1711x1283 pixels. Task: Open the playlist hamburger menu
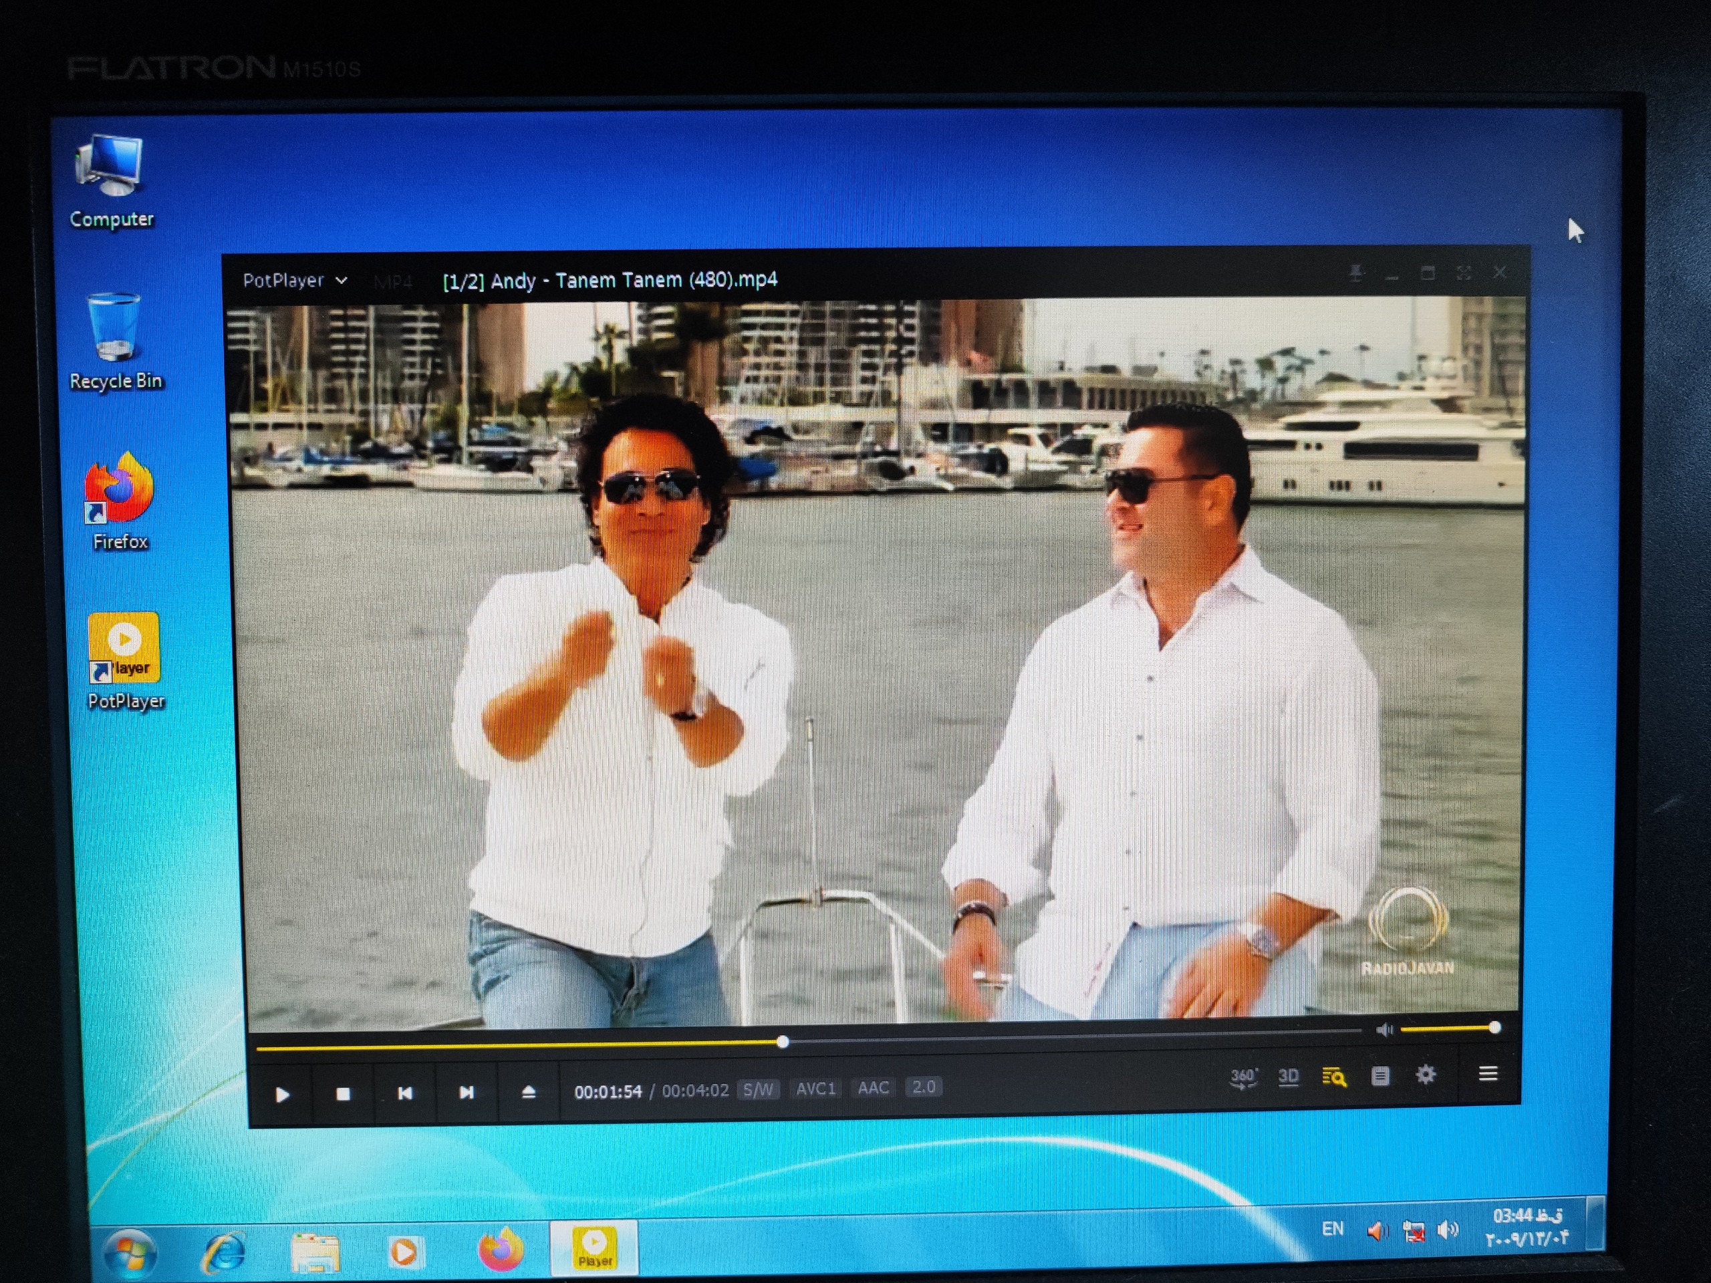pos(1488,1073)
